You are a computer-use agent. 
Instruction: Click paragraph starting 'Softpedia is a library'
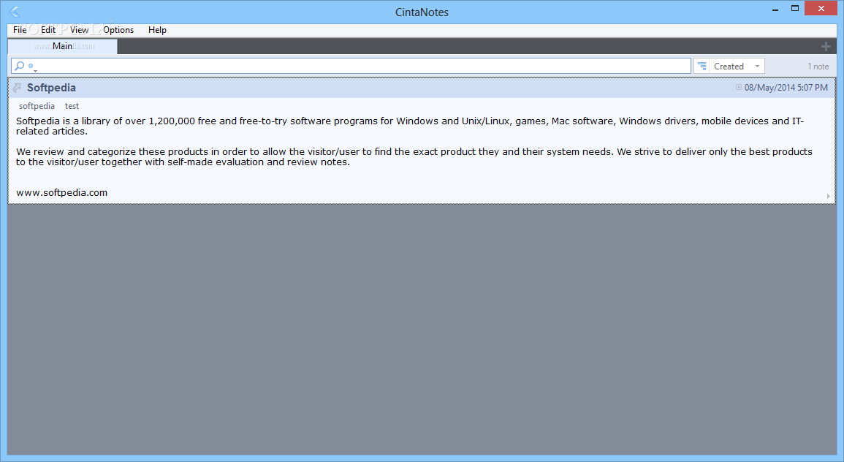tap(410, 126)
